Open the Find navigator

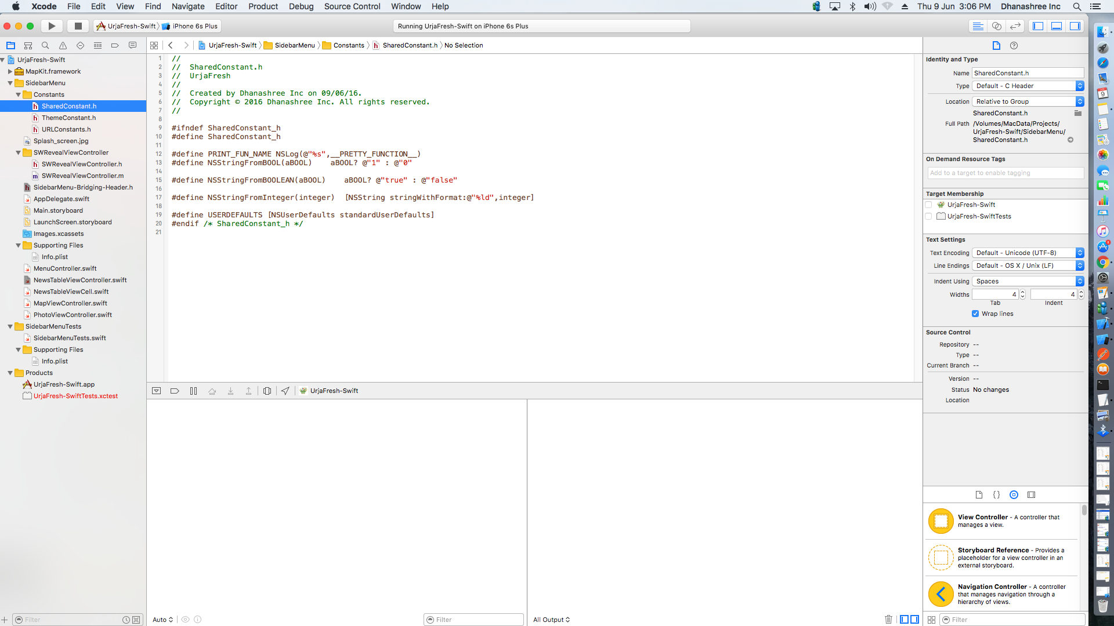[x=45, y=45]
